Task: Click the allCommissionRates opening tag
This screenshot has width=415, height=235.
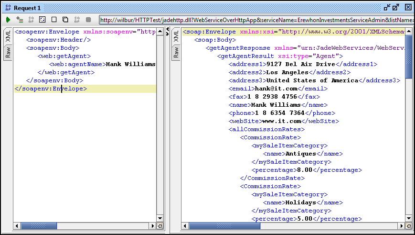Action: pyautogui.click(x=266, y=129)
